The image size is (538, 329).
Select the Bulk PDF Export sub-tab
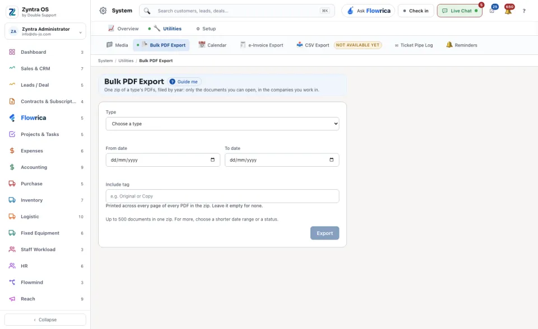161,45
